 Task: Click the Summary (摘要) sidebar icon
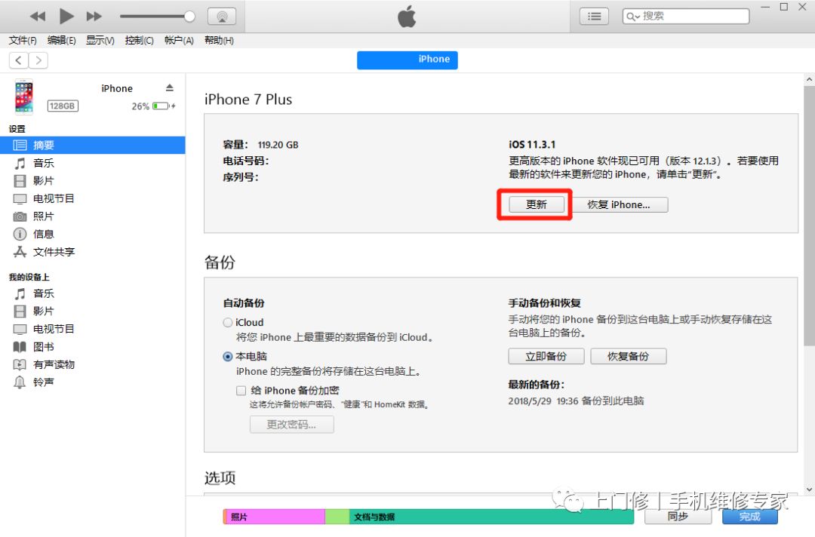pyautogui.click(x=20, y=145)
